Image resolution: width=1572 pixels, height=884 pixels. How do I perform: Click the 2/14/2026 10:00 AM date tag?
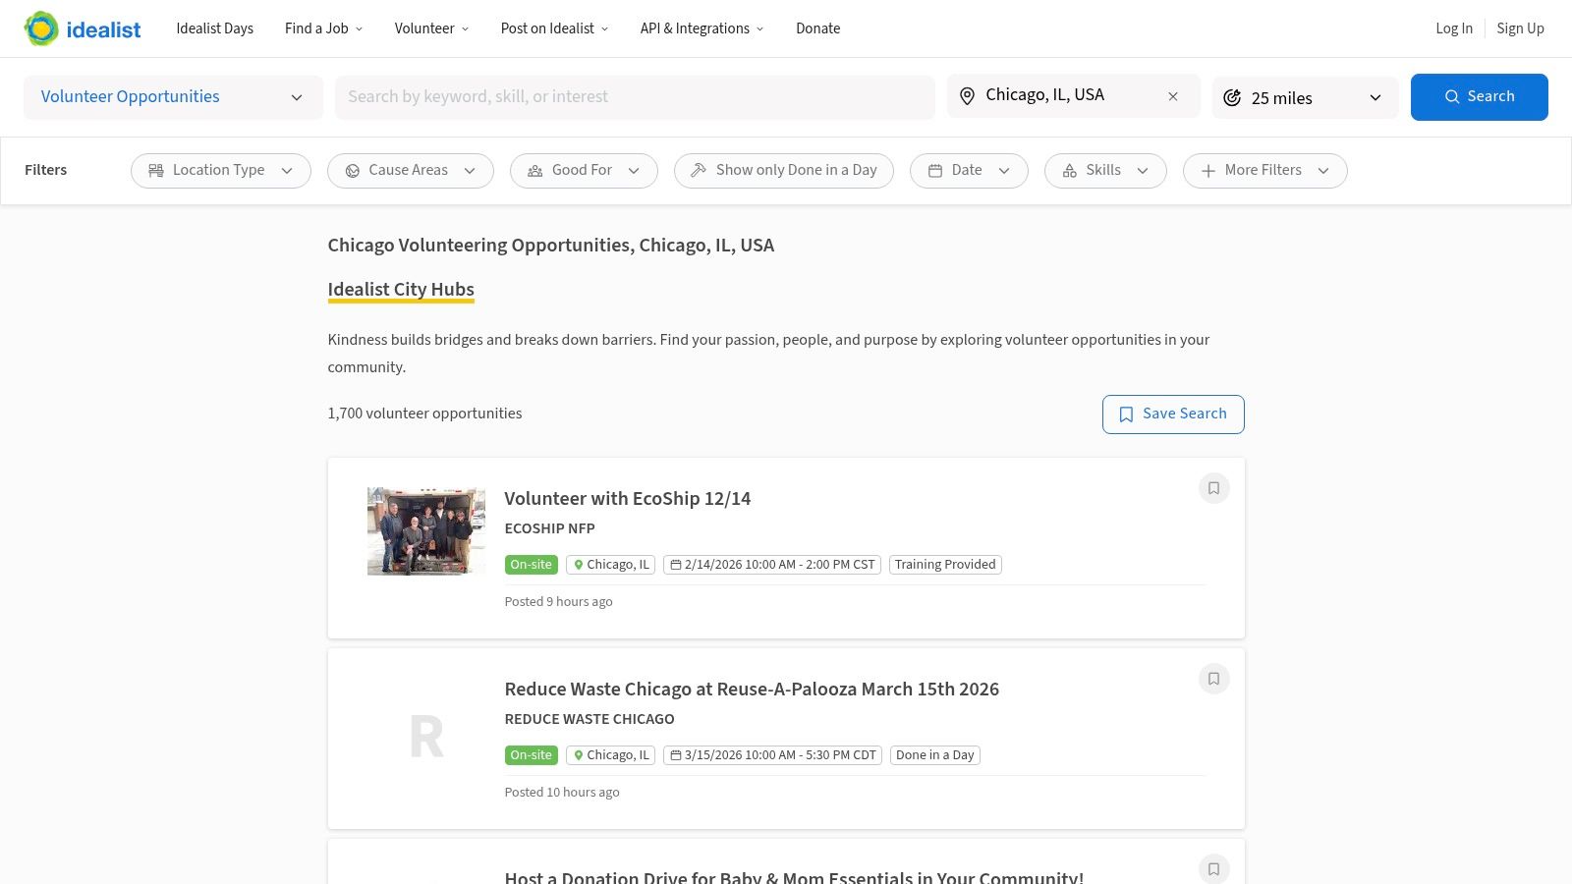pos(772,565)
